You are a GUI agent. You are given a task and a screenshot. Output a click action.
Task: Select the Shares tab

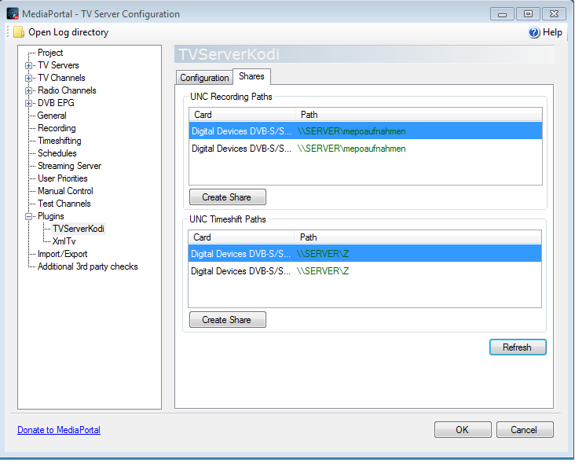click(251, 76)
